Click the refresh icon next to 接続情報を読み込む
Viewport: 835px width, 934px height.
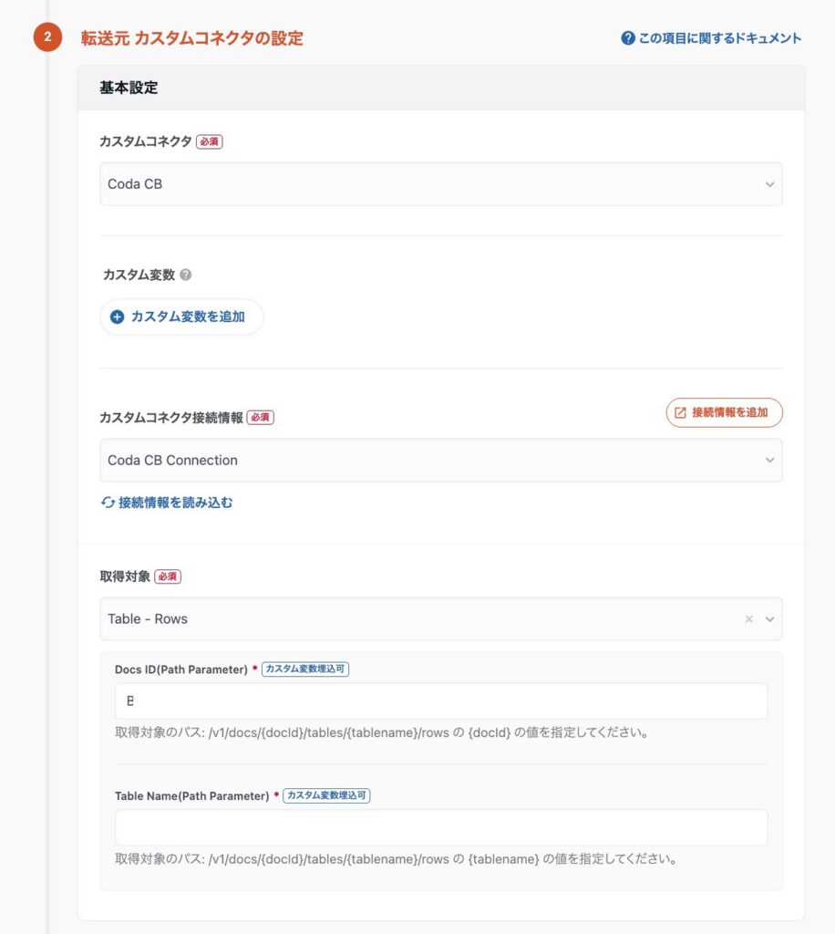108,503
